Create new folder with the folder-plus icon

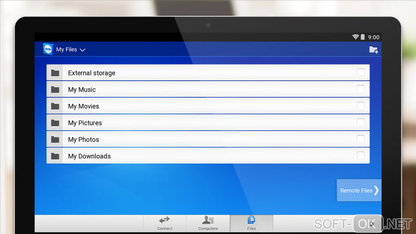(x=374, y=50)
